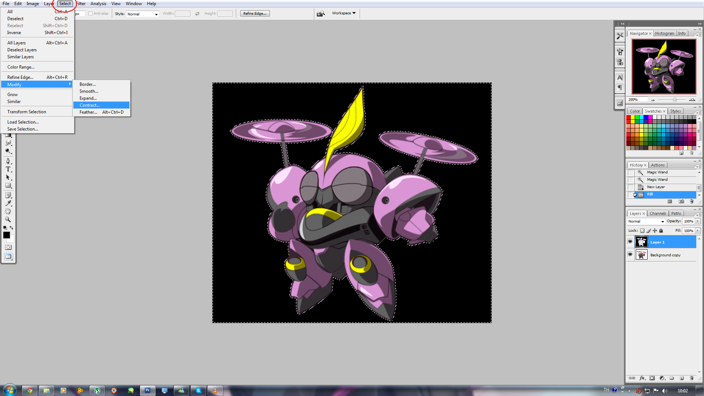
Task: Swap foreground and background colors
Action: [x=11, y=228]
